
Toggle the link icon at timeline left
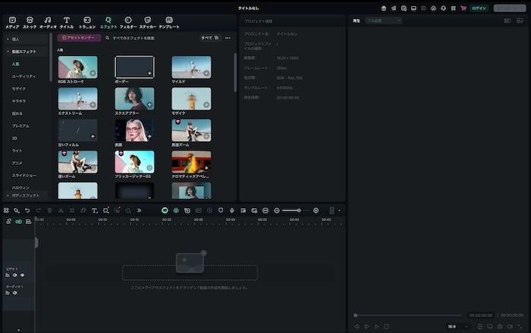(9, 221)
